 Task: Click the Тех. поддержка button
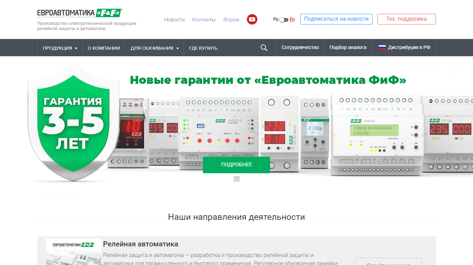point(407,19)
